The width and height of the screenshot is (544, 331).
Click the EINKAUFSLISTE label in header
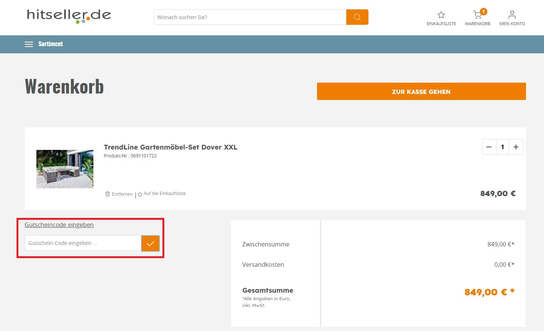441,24
